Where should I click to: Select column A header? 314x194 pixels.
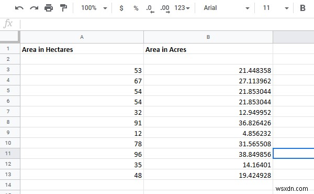[x=82, y=37]
